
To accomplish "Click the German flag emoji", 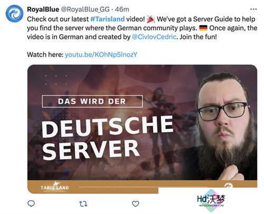I will (x=203, y=28).
